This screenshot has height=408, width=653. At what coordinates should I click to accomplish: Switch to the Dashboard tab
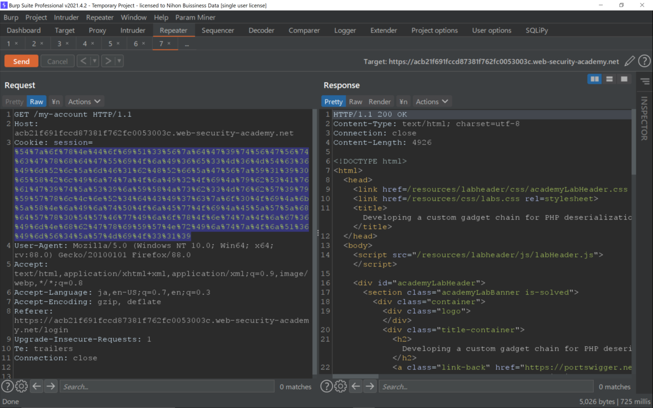pos(24,30)
